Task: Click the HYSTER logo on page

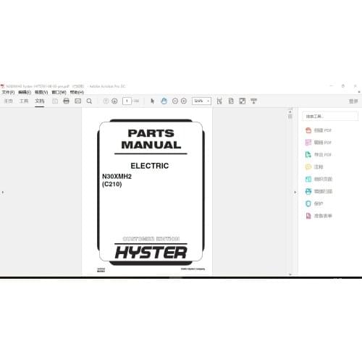Action: (151, 253)
